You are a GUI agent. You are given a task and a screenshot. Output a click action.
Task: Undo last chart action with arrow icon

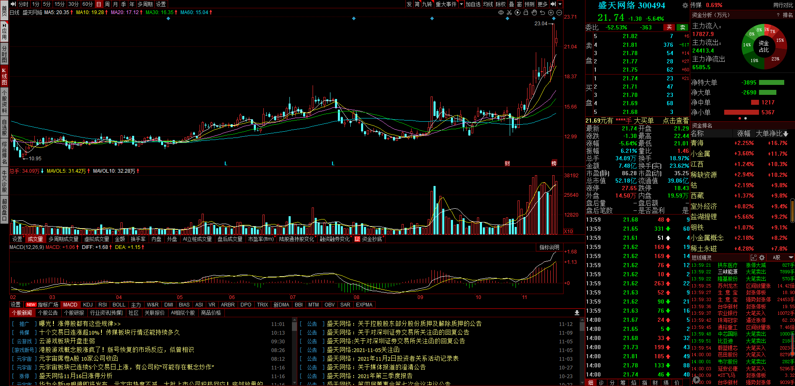pos(542,13)
